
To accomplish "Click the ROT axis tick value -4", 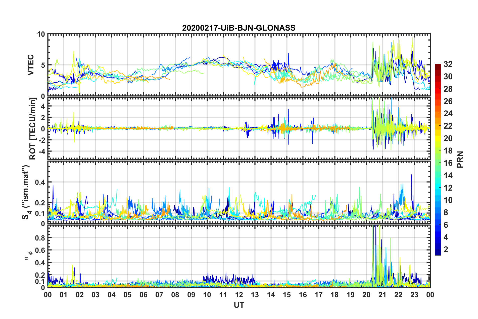I will click(41, 151).
